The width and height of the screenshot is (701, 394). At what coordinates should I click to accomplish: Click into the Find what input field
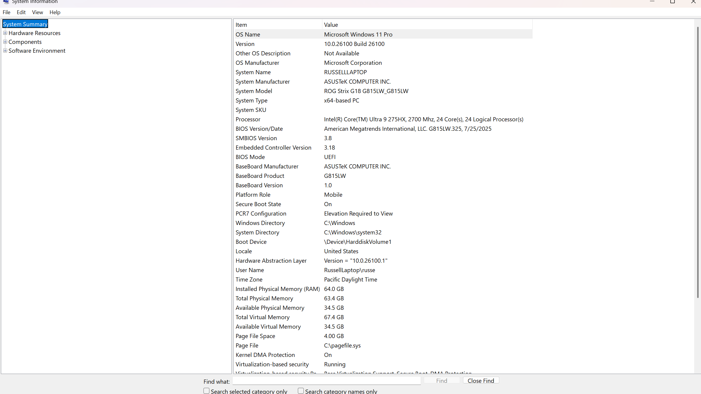(326, 381)
